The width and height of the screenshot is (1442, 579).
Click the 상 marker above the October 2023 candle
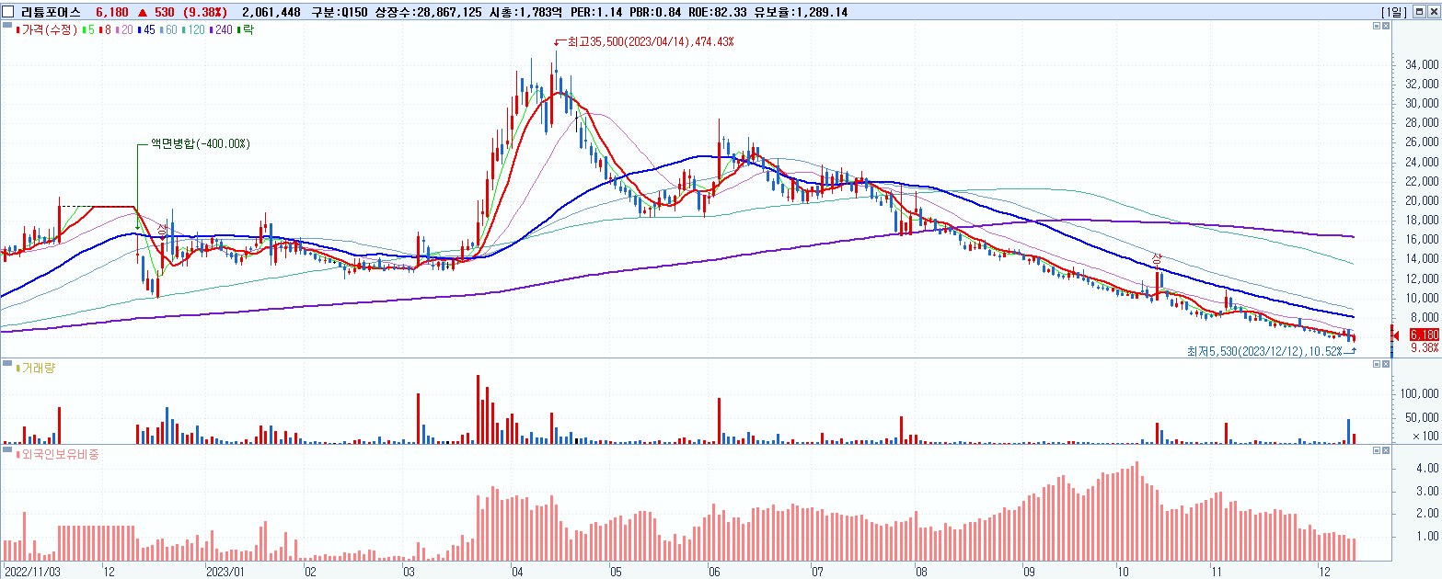tap(1158, 258)
